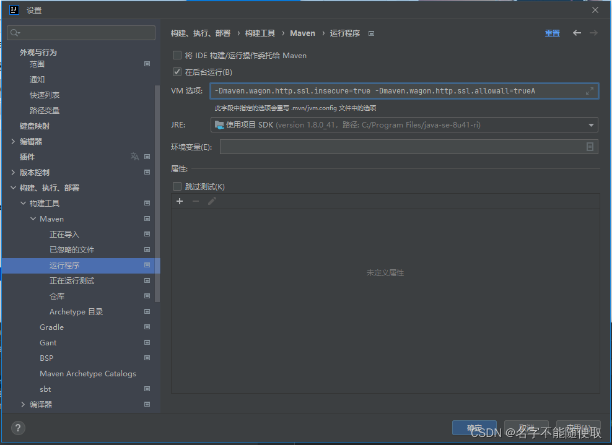This screenshot has height=445, width=612.
Task: Enable 跳过测试(K) checkbox
Action: click(177, 186)
